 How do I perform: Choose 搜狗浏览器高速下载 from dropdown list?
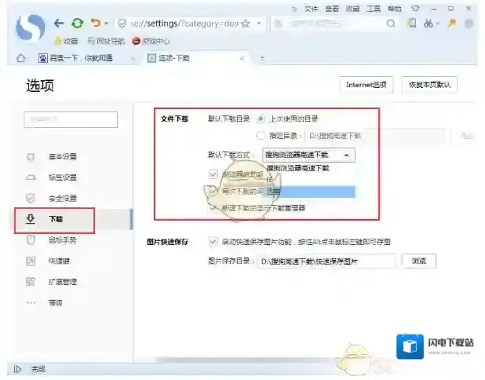[308, 168]
